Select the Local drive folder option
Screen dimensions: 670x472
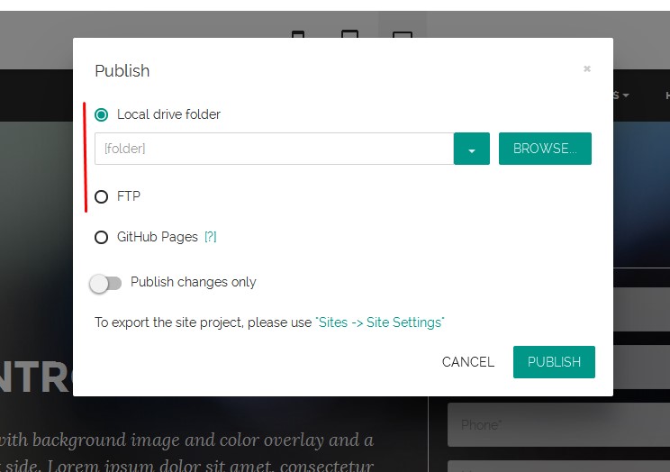click(x=101, y=114)
